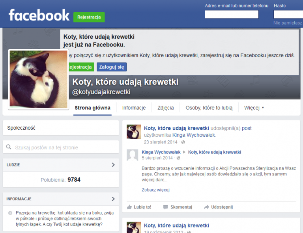Click the globe icon beside 23 sierpień 2014

183,142
